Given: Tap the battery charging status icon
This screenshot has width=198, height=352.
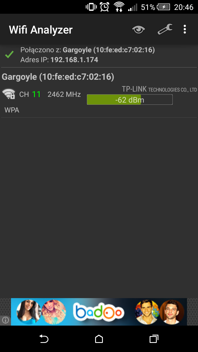Looking at the screenshot, I should click(164, 7).
